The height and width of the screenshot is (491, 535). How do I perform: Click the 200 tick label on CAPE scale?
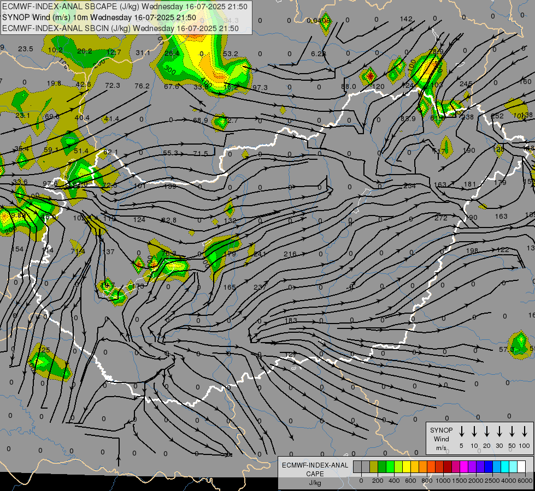pos(378,481)
